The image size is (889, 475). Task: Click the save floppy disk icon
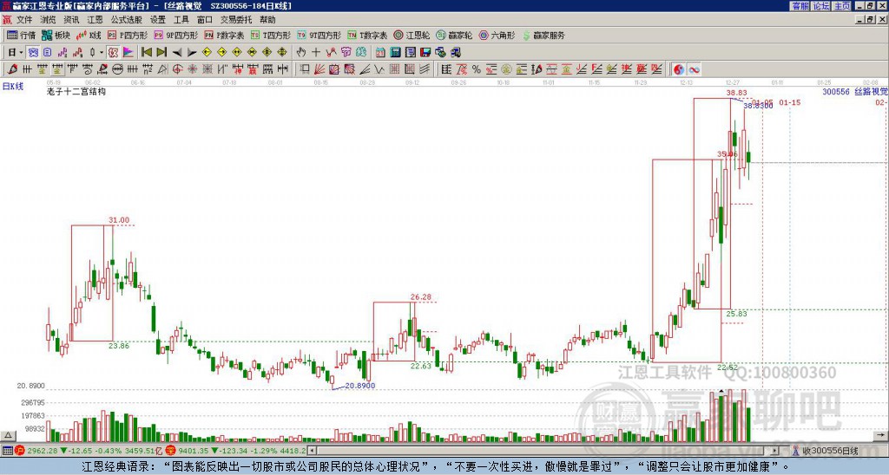click(x=425, y=52)
